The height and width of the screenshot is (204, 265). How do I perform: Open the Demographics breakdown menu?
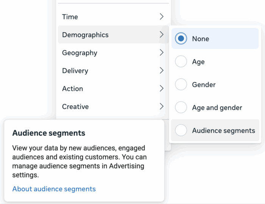[x=113, y=34]
